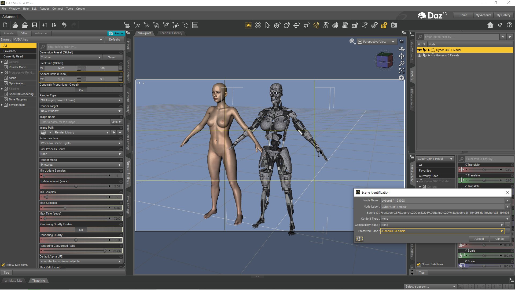Screen dimensions: 515x290
Task: Adjust the Update Interval slider
Action: coord(76,186)
